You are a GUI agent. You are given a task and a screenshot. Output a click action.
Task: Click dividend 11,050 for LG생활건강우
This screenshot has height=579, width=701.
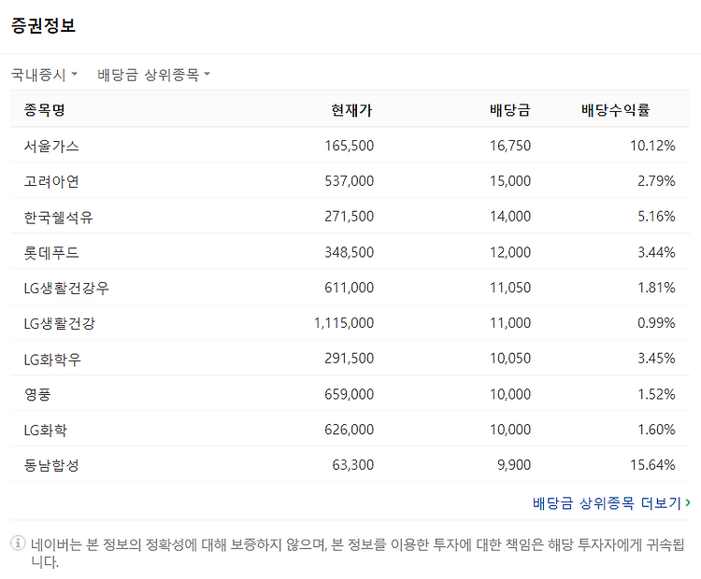pos(510,288)
